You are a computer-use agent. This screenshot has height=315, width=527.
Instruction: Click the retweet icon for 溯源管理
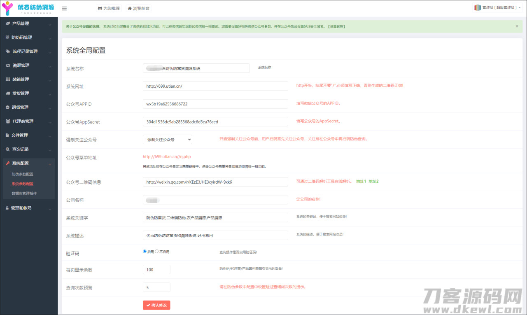(8, 65)
